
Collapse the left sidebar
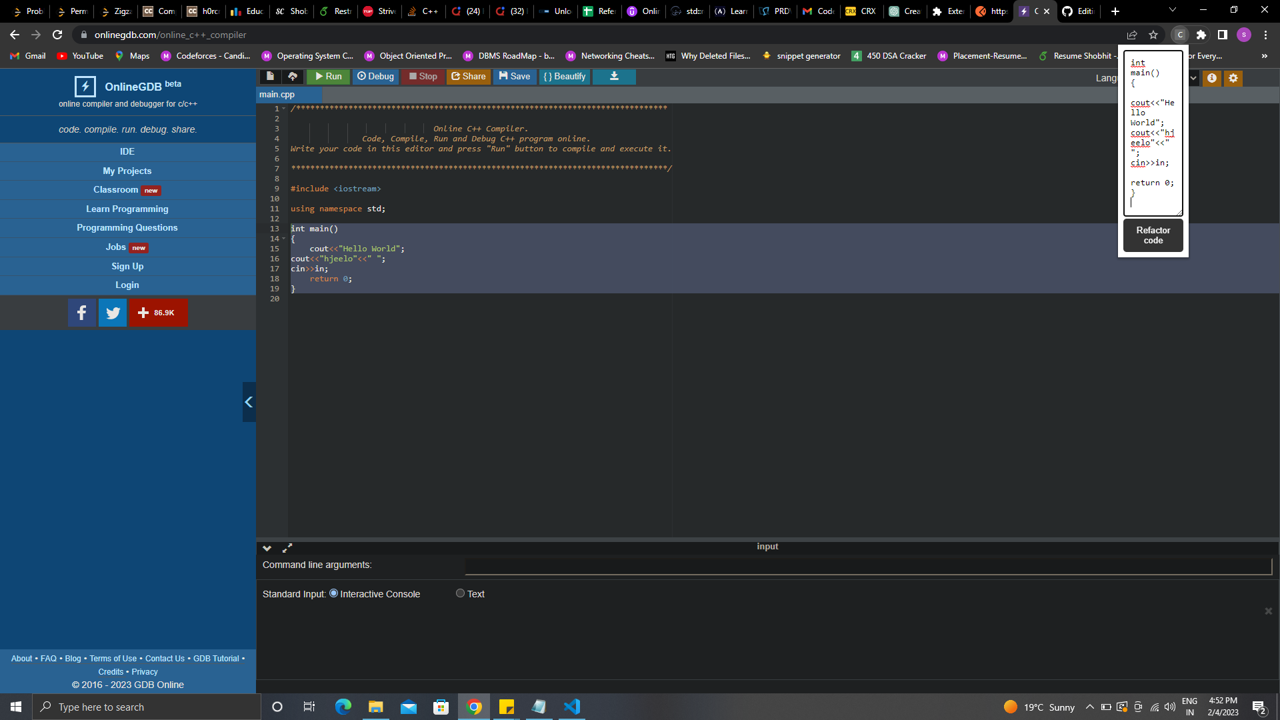pos(249,402)
